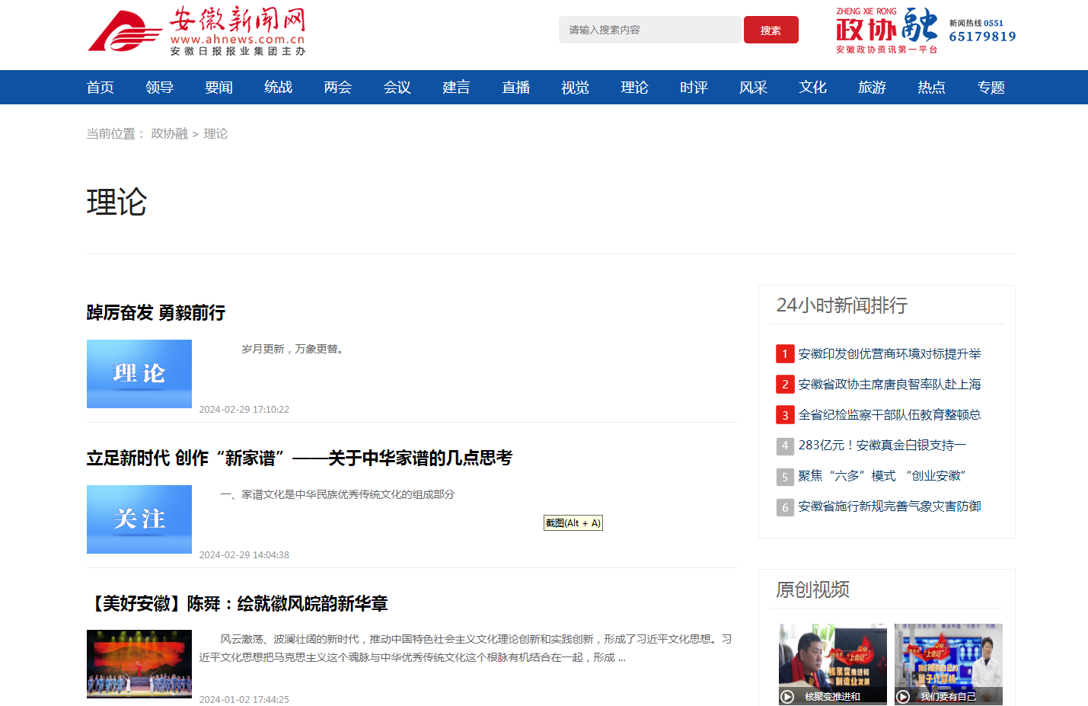Open ranked news 安徽省政协主席唐良智率队赴上海

click(x=889, y=385)
